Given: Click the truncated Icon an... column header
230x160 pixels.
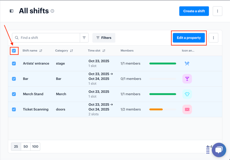Looking at the screenshot, I should click(x=188, y=51).
